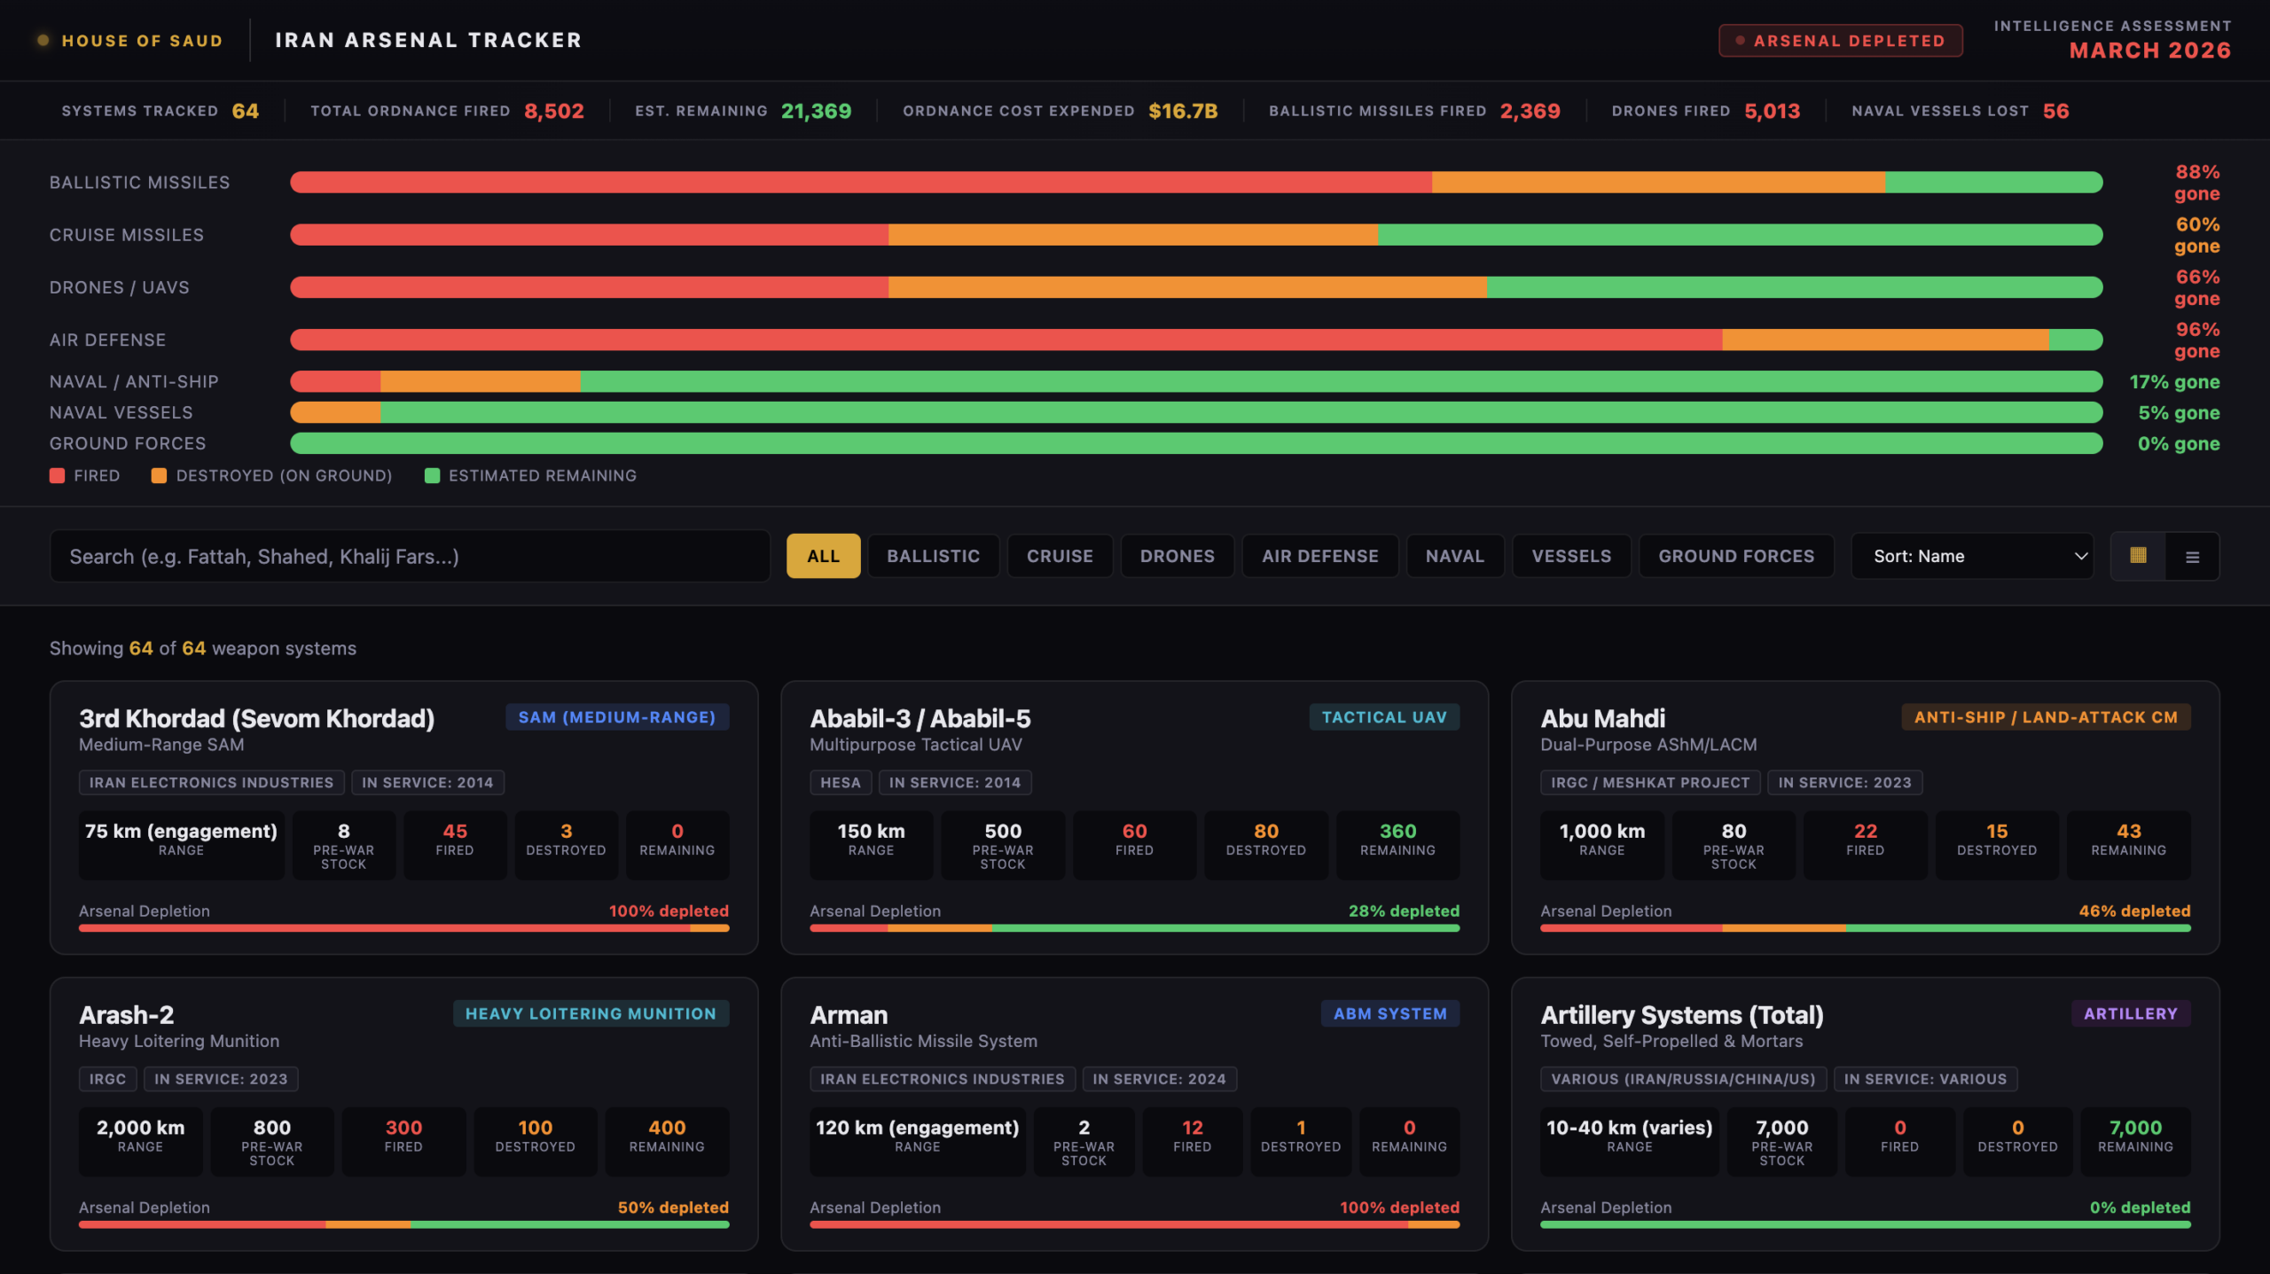2270x1274 pixels.
Task: Click the VESSELS filter button
Action: [1570, 557]
